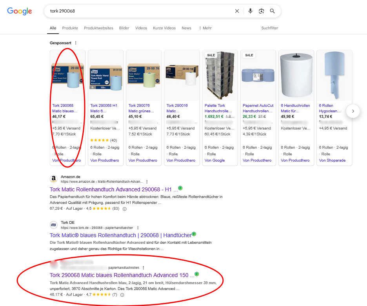This screenshot has width=367, height=306.
Task: Click the Papernet AutoCut blue rolls image
Action: 258,75
